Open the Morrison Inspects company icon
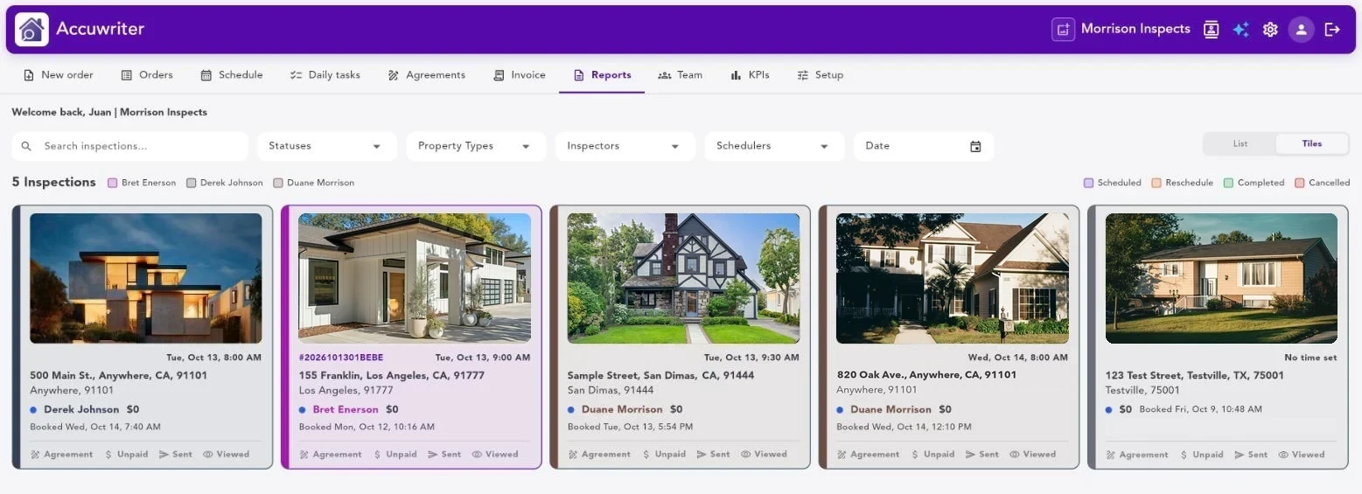The height and width of the screenshot is (494, 1362). 1063,30
